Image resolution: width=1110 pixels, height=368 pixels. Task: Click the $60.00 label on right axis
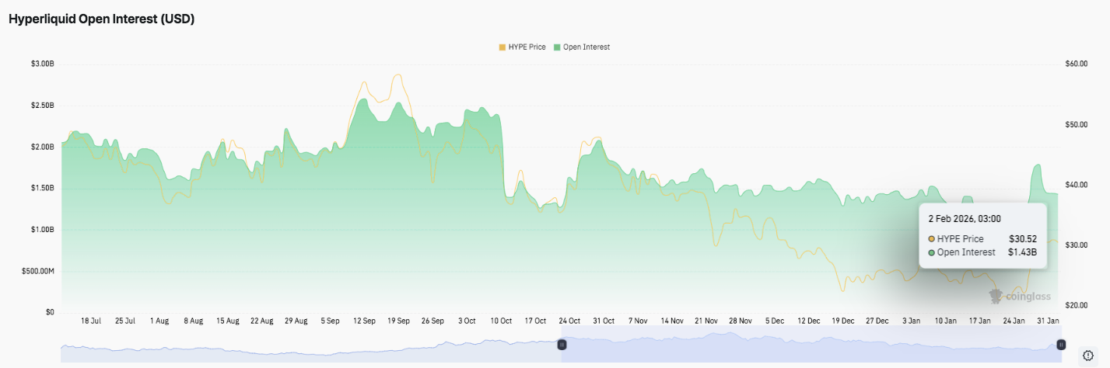[1077, 64]
